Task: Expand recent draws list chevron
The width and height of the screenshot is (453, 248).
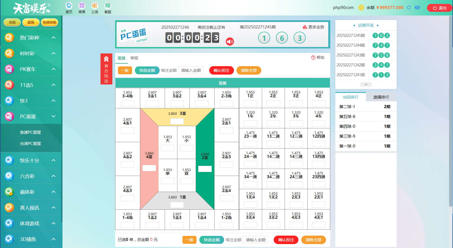Action: click(366, 84)
